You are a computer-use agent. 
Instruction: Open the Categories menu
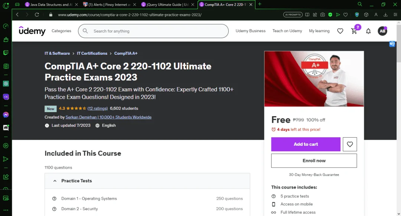(61, 31)
